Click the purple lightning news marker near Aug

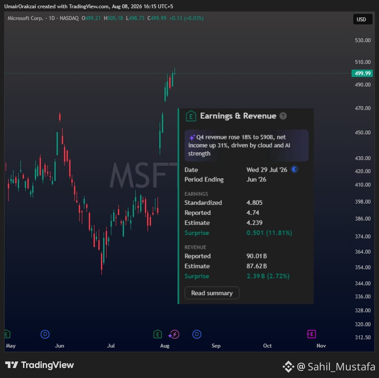coord(174,335)
